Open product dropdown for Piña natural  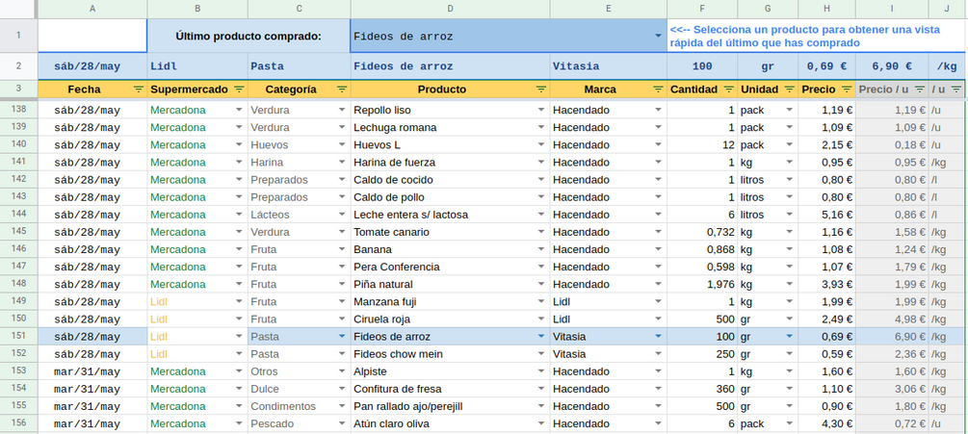pyautogui.click(x=541, y=284)
